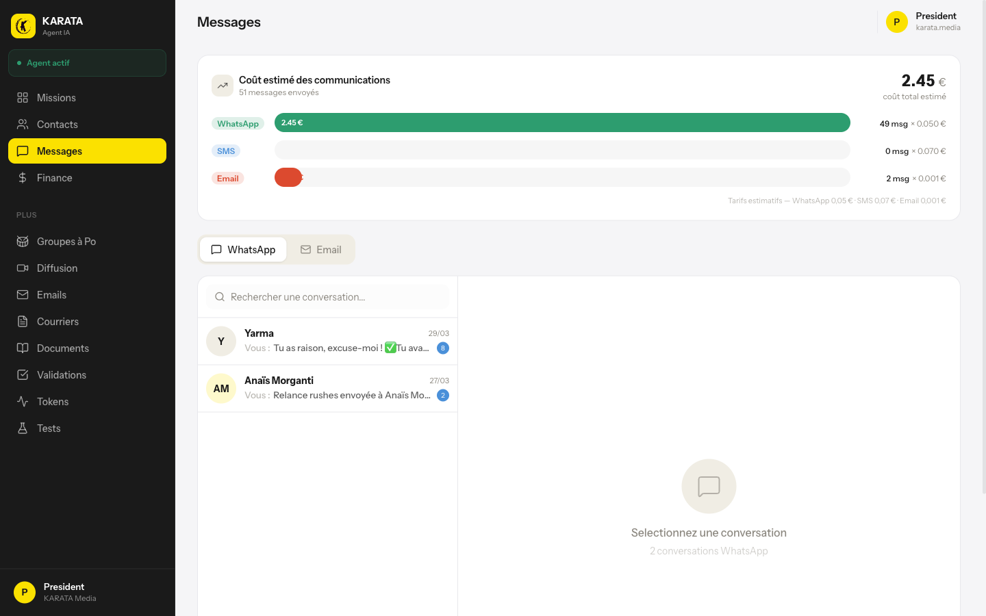Image resolution: width=986 pixels, height=616 pixels.
Task: Click the Validations checkmark icon
Action: coord(23,375)
